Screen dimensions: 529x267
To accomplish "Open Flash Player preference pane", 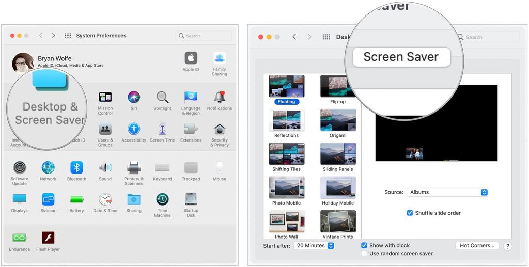I will click(48, 238).
